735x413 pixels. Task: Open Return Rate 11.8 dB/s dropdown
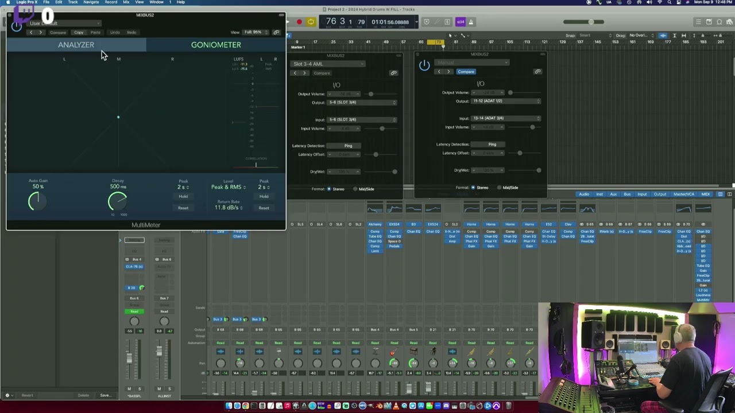[228, 207]
